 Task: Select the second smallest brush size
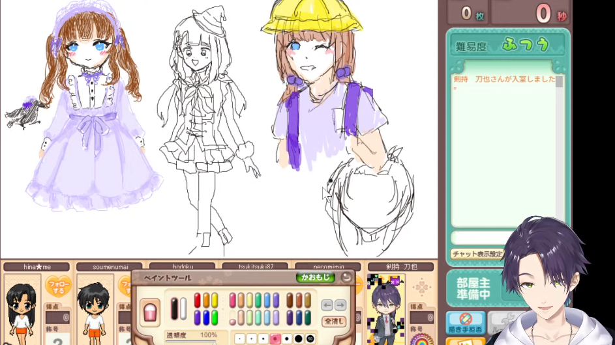tap(251, 338)
